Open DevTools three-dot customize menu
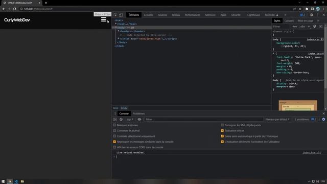 pyautogui.click(x=318, y=15)
